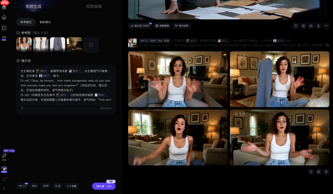The height and width of the screenshot is (194, 333).
Task: Open the video library sidebar icon
Action: click(x=4, y=28)
